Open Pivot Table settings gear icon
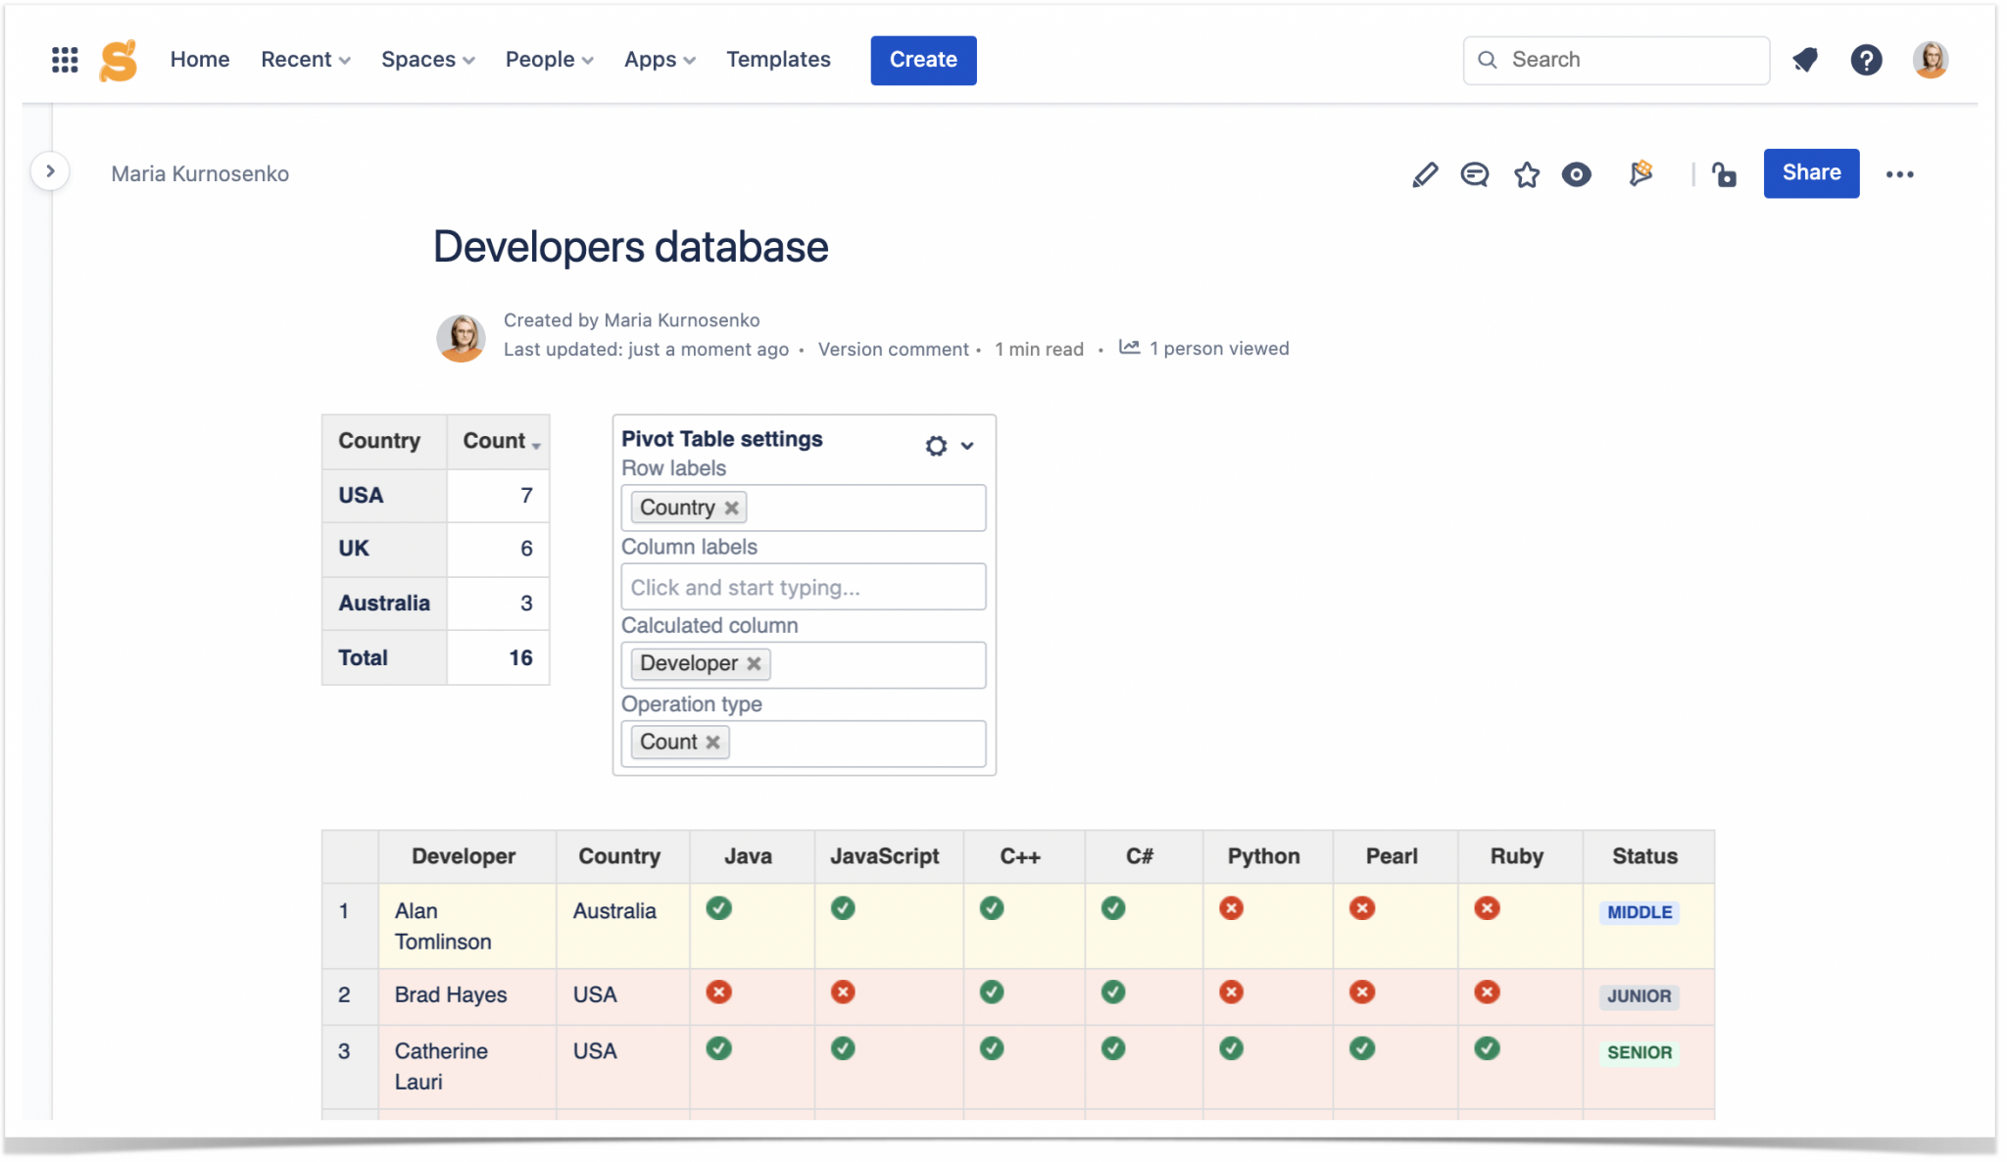The height and width of the screenshot is (1162, 2007). (x=937, y=445)
